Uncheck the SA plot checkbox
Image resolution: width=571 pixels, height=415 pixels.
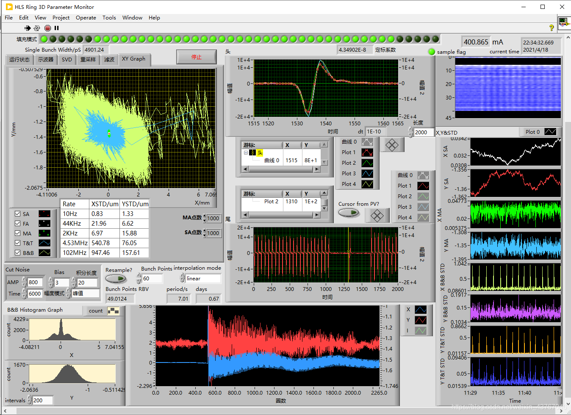point(18,214)
